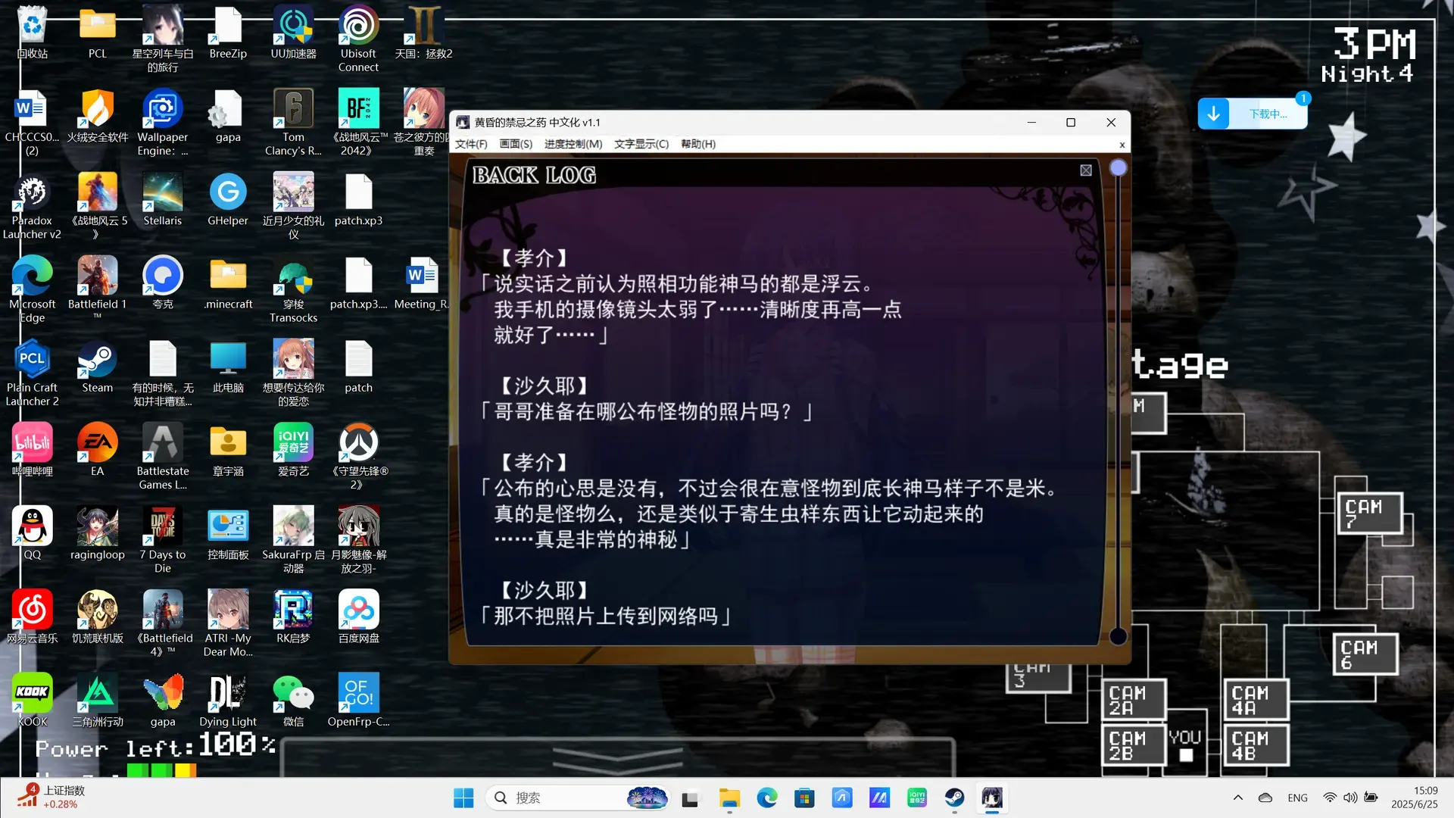The width and height of the screenshot is (1454, 818).
Task: Click the Windows Start button
Action: click(x=463, y=798)
